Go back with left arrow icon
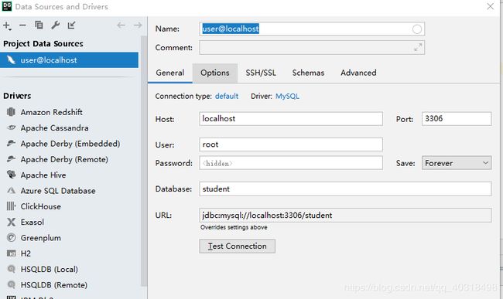 [121, 25]
